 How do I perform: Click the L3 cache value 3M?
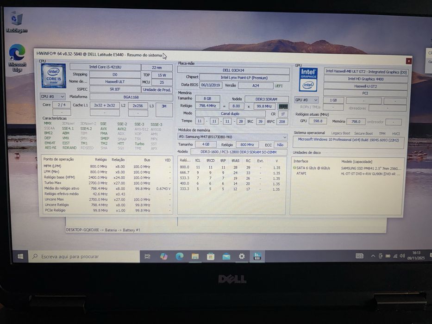164,110
